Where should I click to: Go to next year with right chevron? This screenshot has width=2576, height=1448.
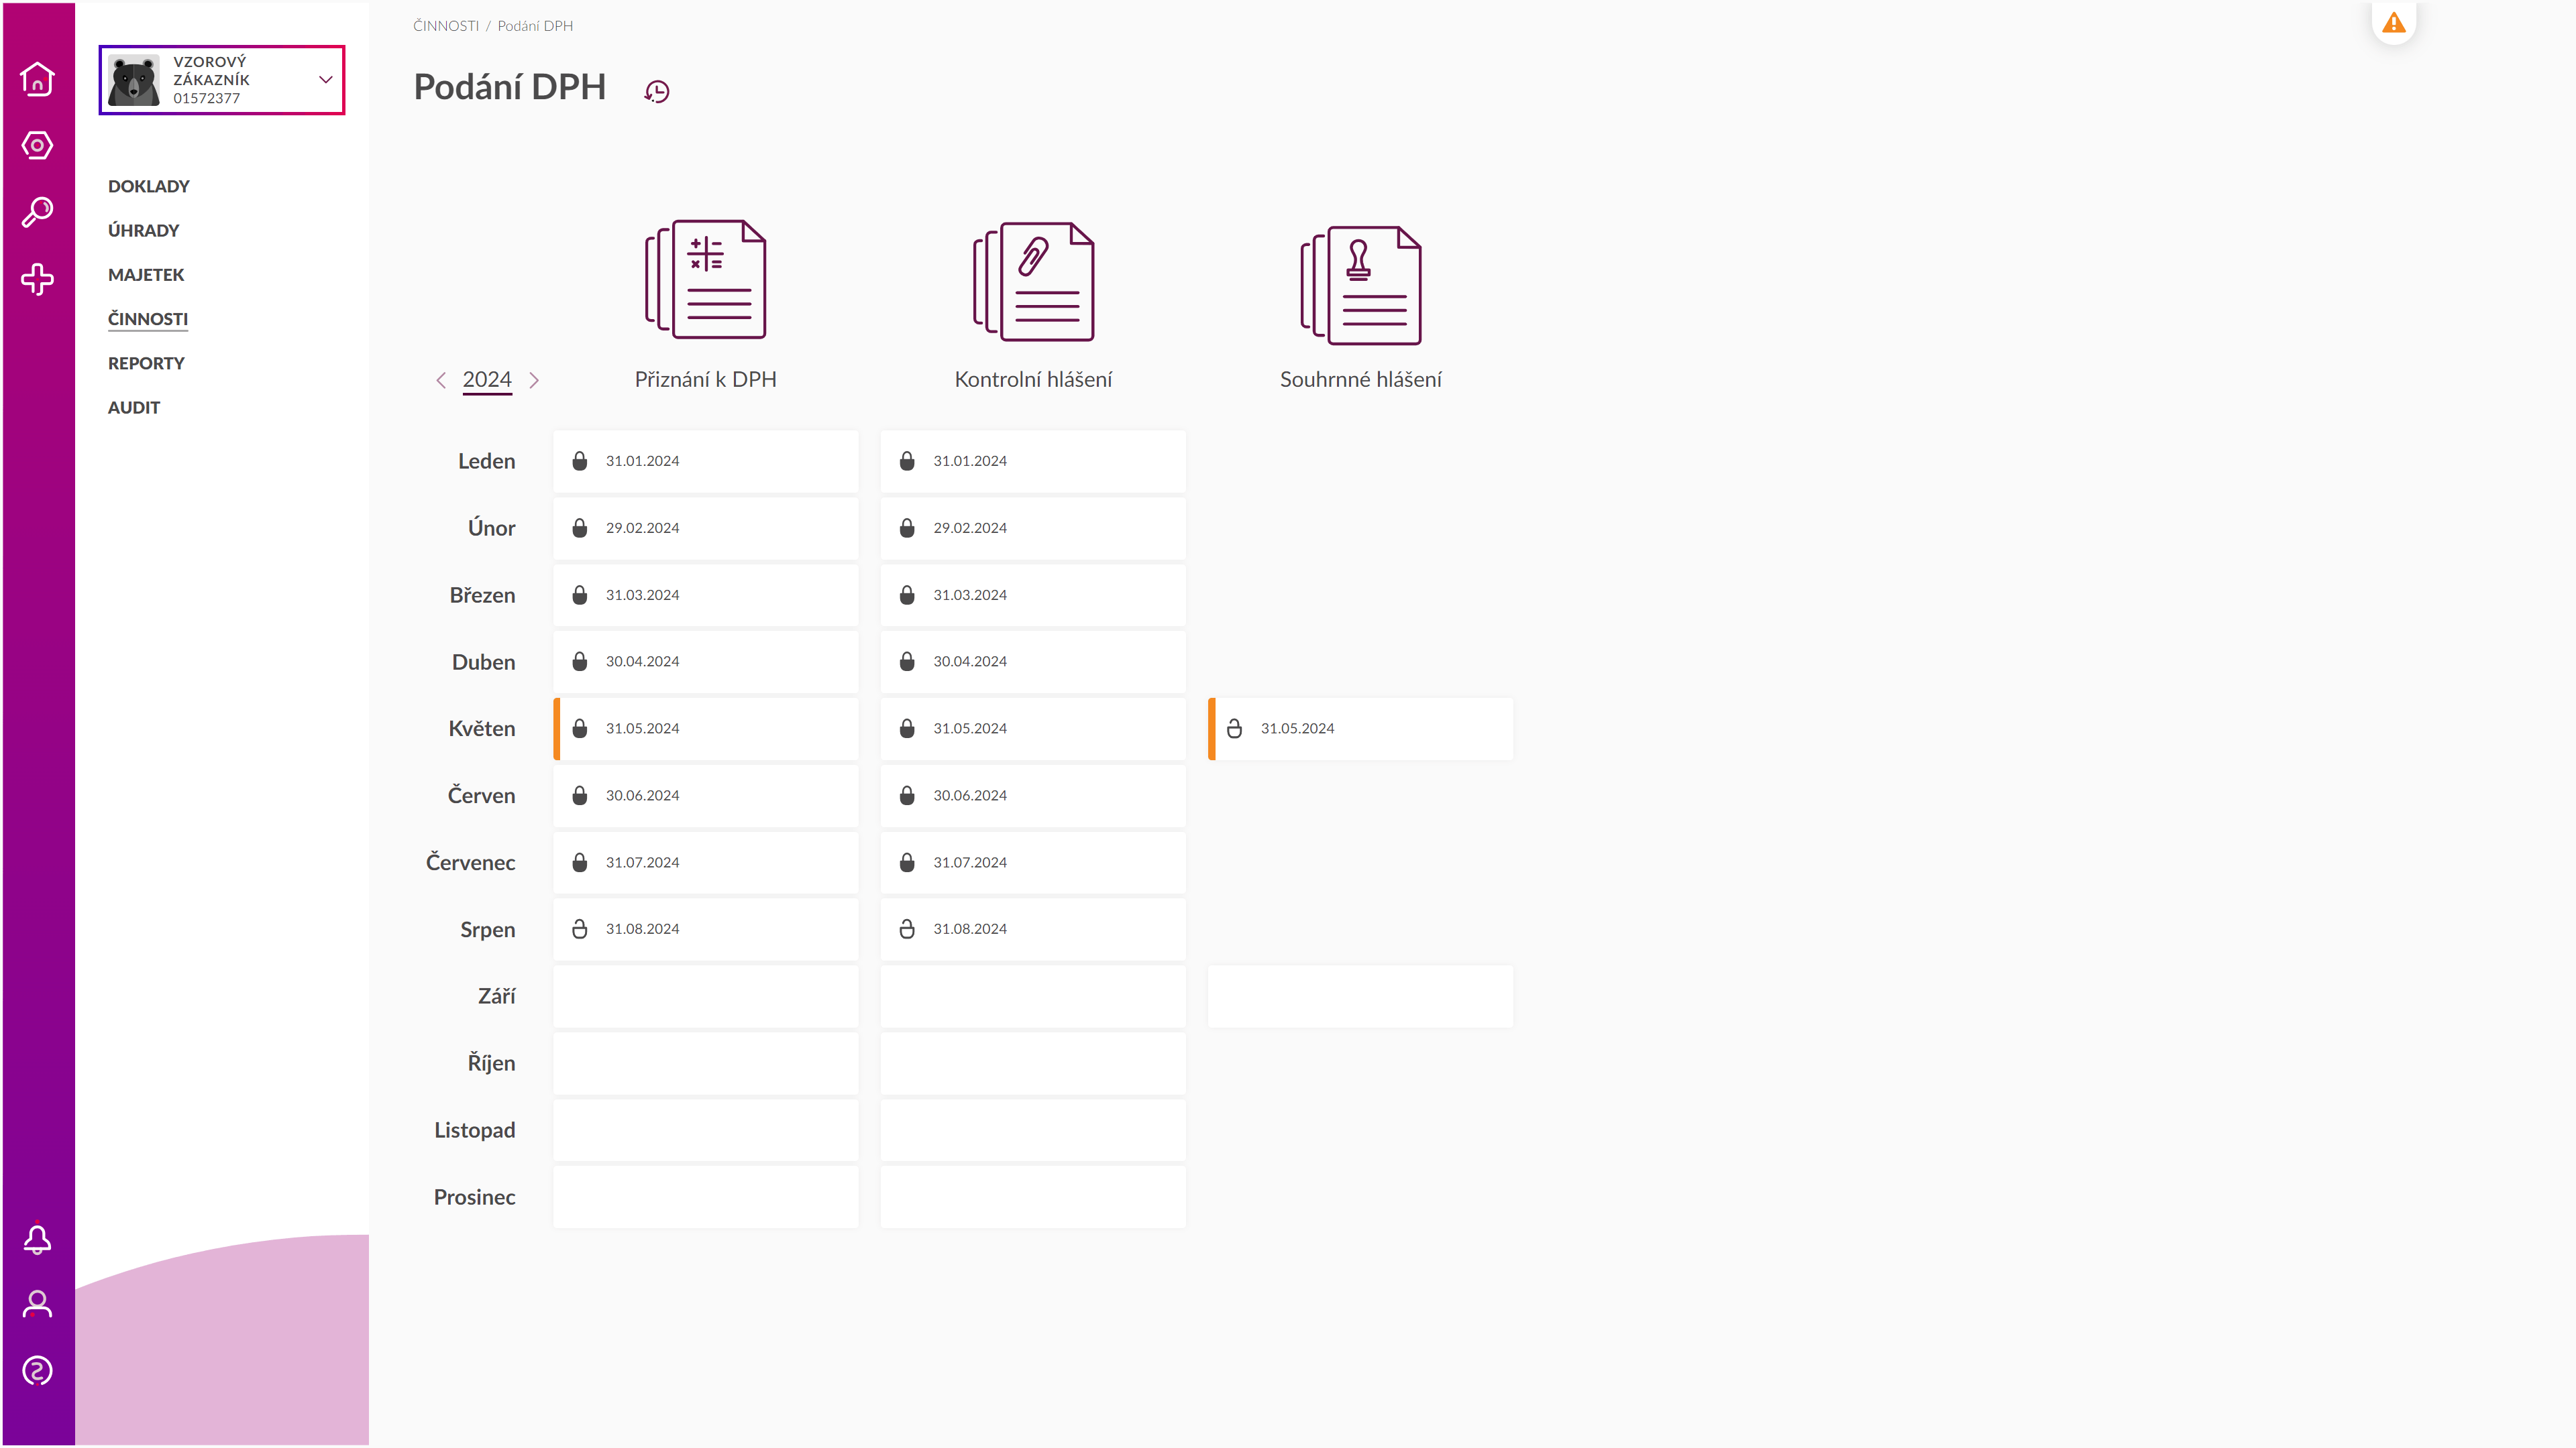[534, 379]
